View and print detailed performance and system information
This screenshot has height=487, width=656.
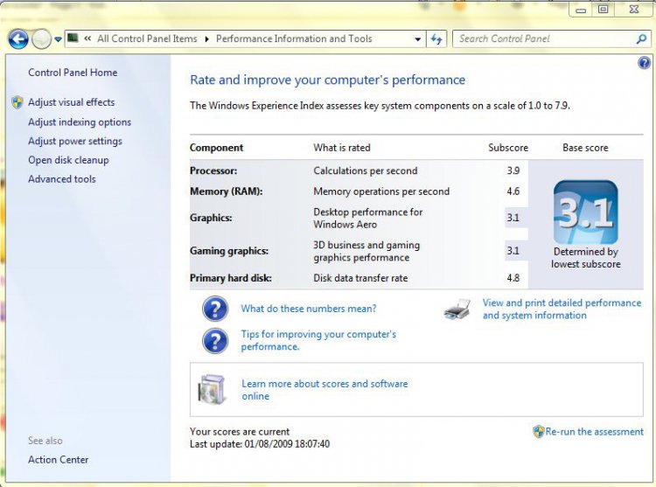coord(562,309)
